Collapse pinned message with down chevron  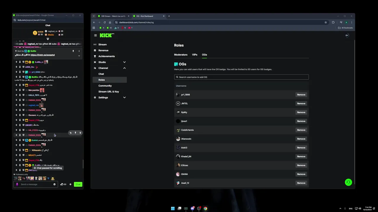79,56
